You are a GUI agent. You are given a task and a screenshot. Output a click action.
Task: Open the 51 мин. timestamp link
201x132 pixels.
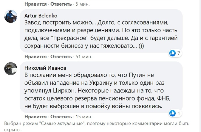[x=84, y=56]
